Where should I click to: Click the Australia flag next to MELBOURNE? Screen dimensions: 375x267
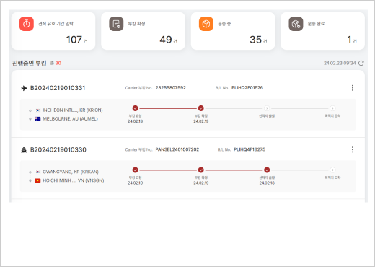point(37,119)
